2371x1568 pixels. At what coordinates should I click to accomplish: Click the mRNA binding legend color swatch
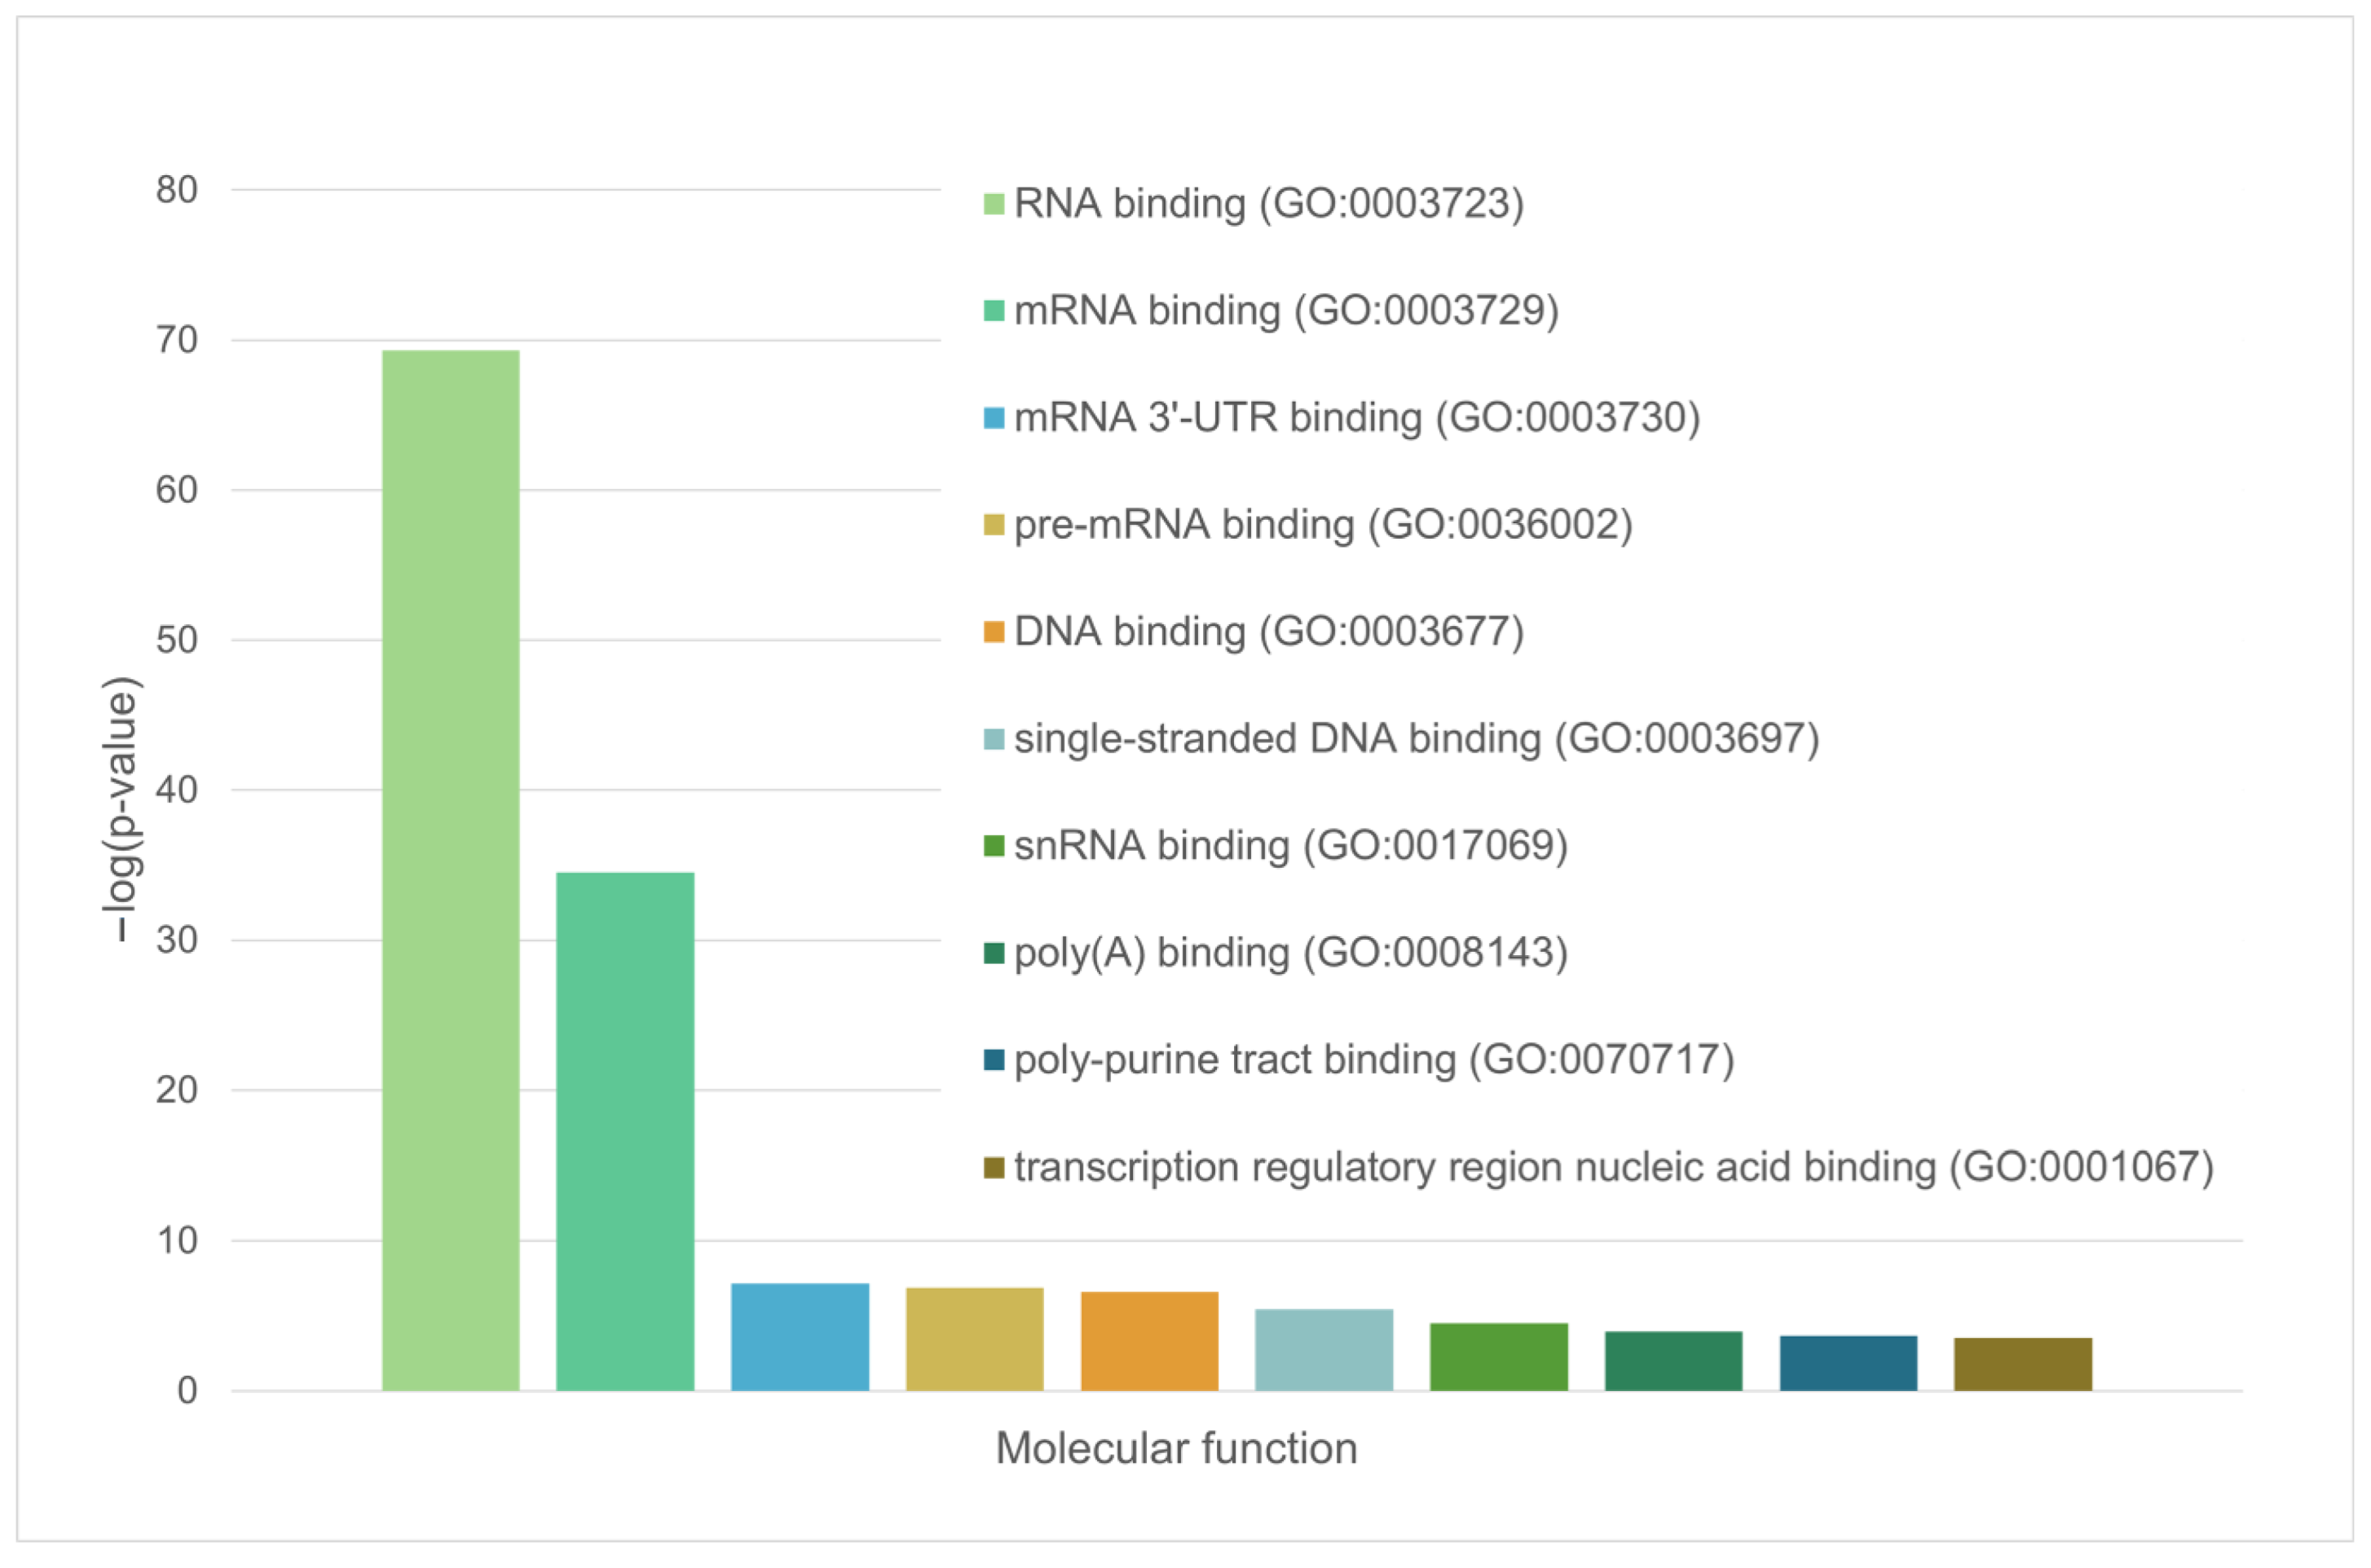[x=993, y=311]
